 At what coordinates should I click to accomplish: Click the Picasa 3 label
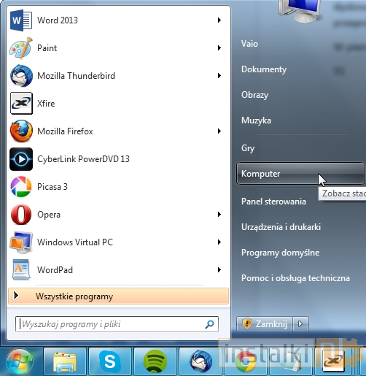tap(52, 187)
